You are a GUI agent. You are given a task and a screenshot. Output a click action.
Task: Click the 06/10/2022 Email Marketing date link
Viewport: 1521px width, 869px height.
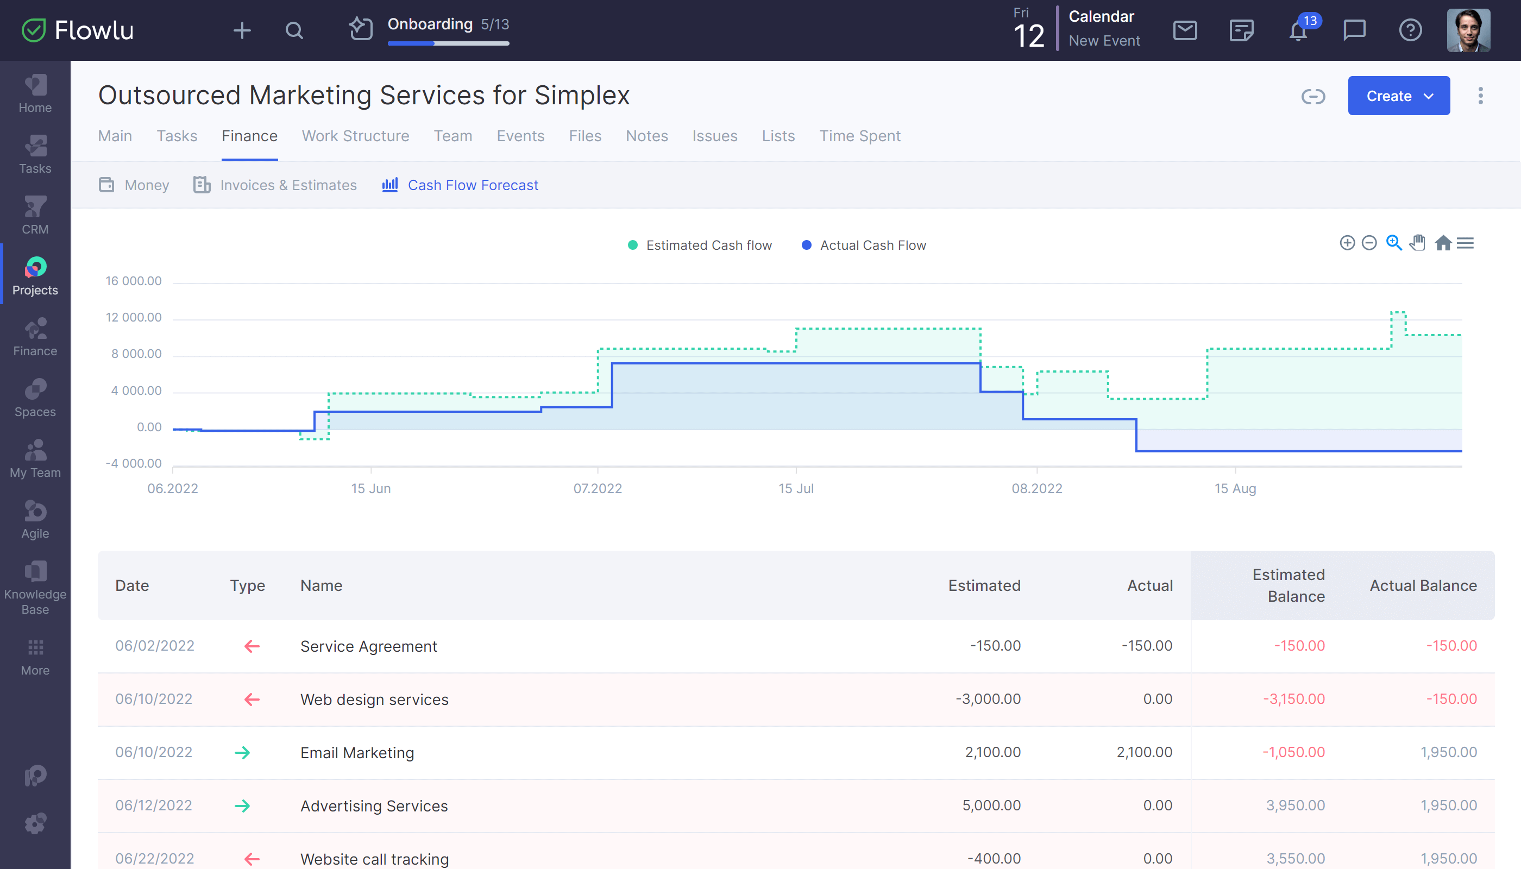click(154, 752)
